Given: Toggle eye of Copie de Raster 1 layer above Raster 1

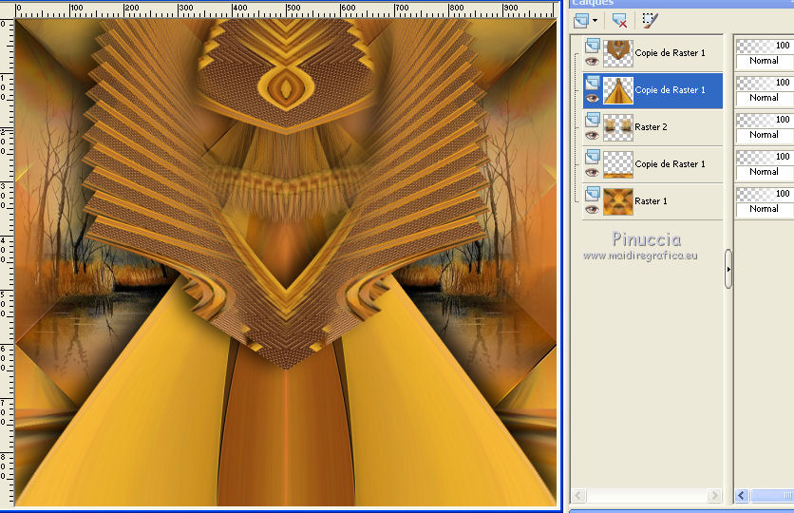Looking at the screenshot, I should [x=592, y=172].
